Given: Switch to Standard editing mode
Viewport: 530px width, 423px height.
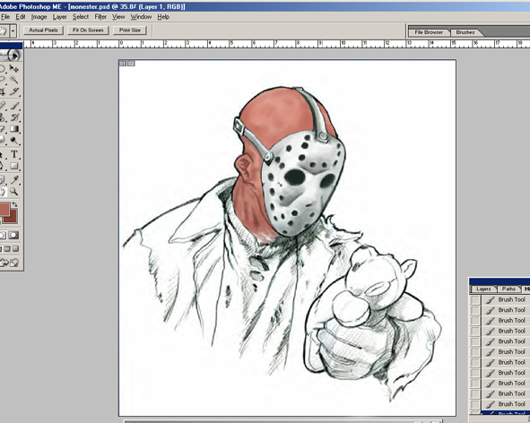Looking at the screenshot, I should click(3, 235).
